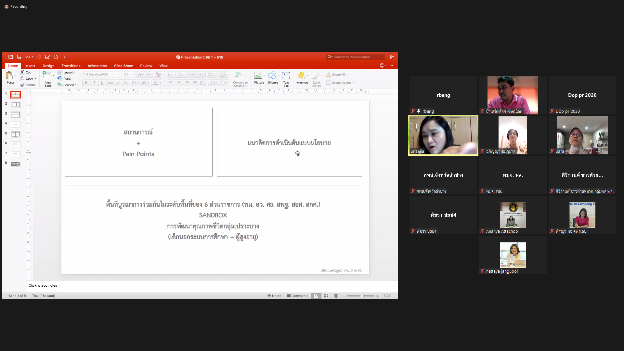This screenshot has height=351, width=624.
Task: Click the zoom out minus button
Action: (344, 296)
